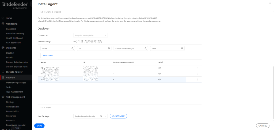The height and width of the screenshot is (130, 274).
Task: Click the Monitoring section icon
Action: [x=3, y=24]
